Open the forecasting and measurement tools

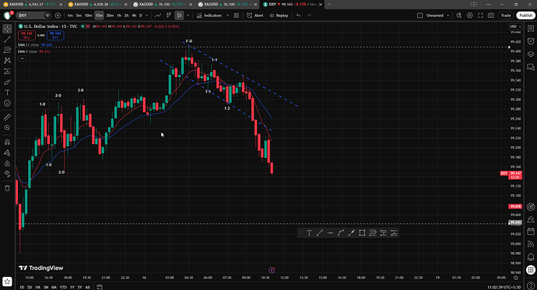tap(7, 71)
